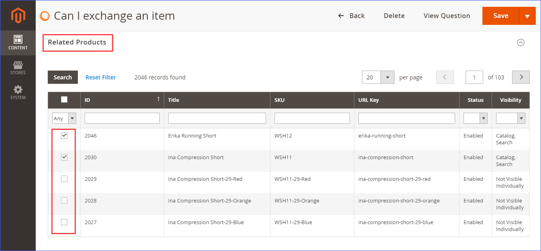
Task: Check the Ina Compression Short-29-Red row
Action: [x=64, y=179]
